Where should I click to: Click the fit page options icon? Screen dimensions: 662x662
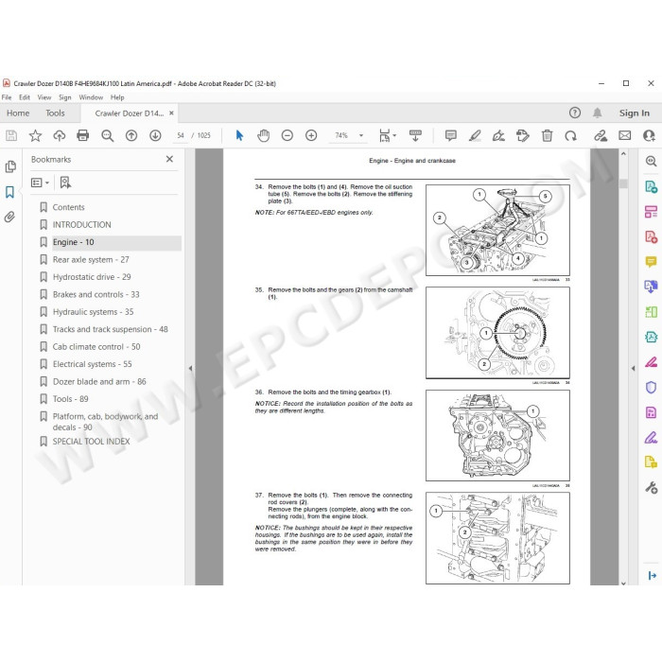(387, 135)
